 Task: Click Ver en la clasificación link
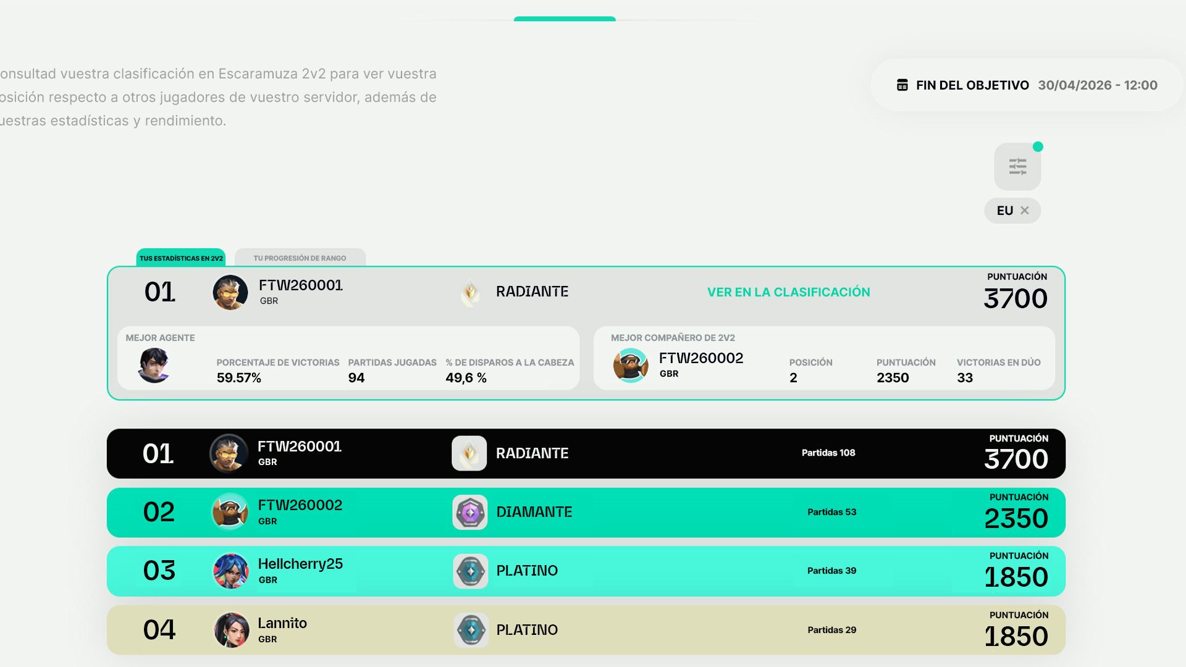tap(788, 292)
